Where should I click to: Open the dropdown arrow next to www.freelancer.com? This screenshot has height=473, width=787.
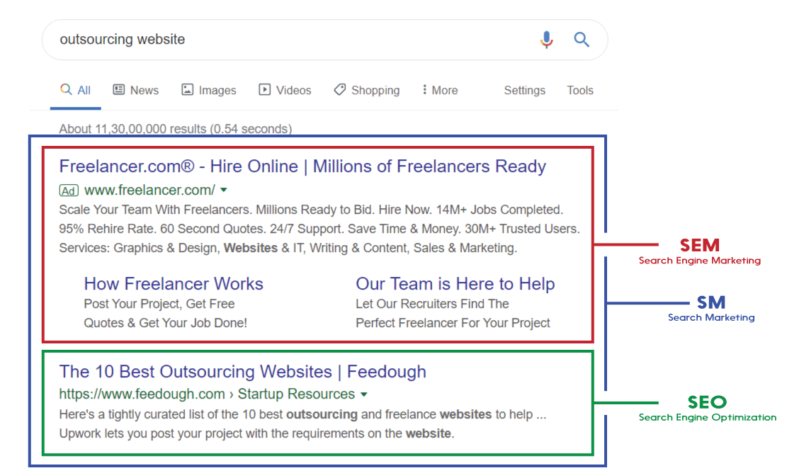pyautogui.click(x=223, y=190)
